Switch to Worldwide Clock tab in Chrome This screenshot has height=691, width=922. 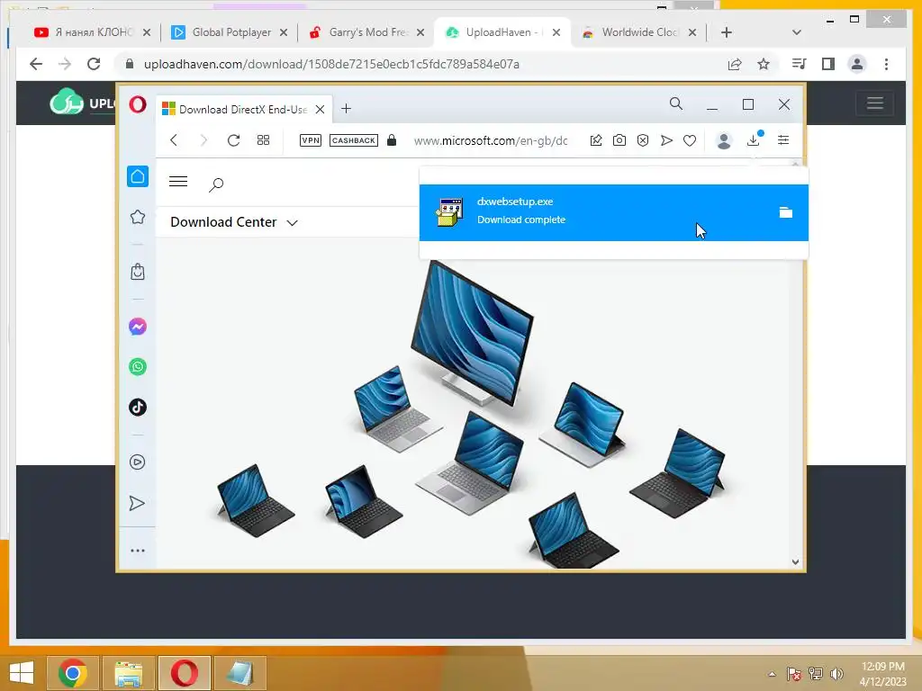point(640,32)
